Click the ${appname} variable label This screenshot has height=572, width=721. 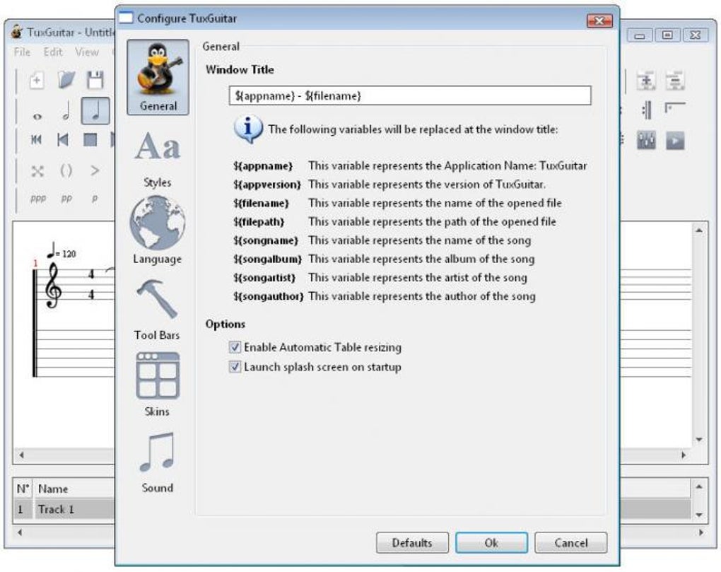pos(263,166)
